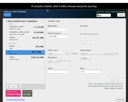The image size is (128, 102).
Task: Click the centos7-root heading text
Action: (x=54, y=21)
